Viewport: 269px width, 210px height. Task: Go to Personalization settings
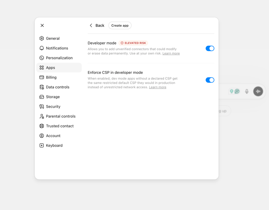[x=59, y=58]
